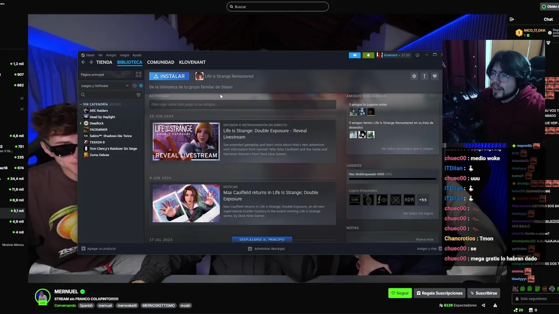559x314 pixels.
Task: Click the HDR locked achievement icon
Action: coord(409,200)
